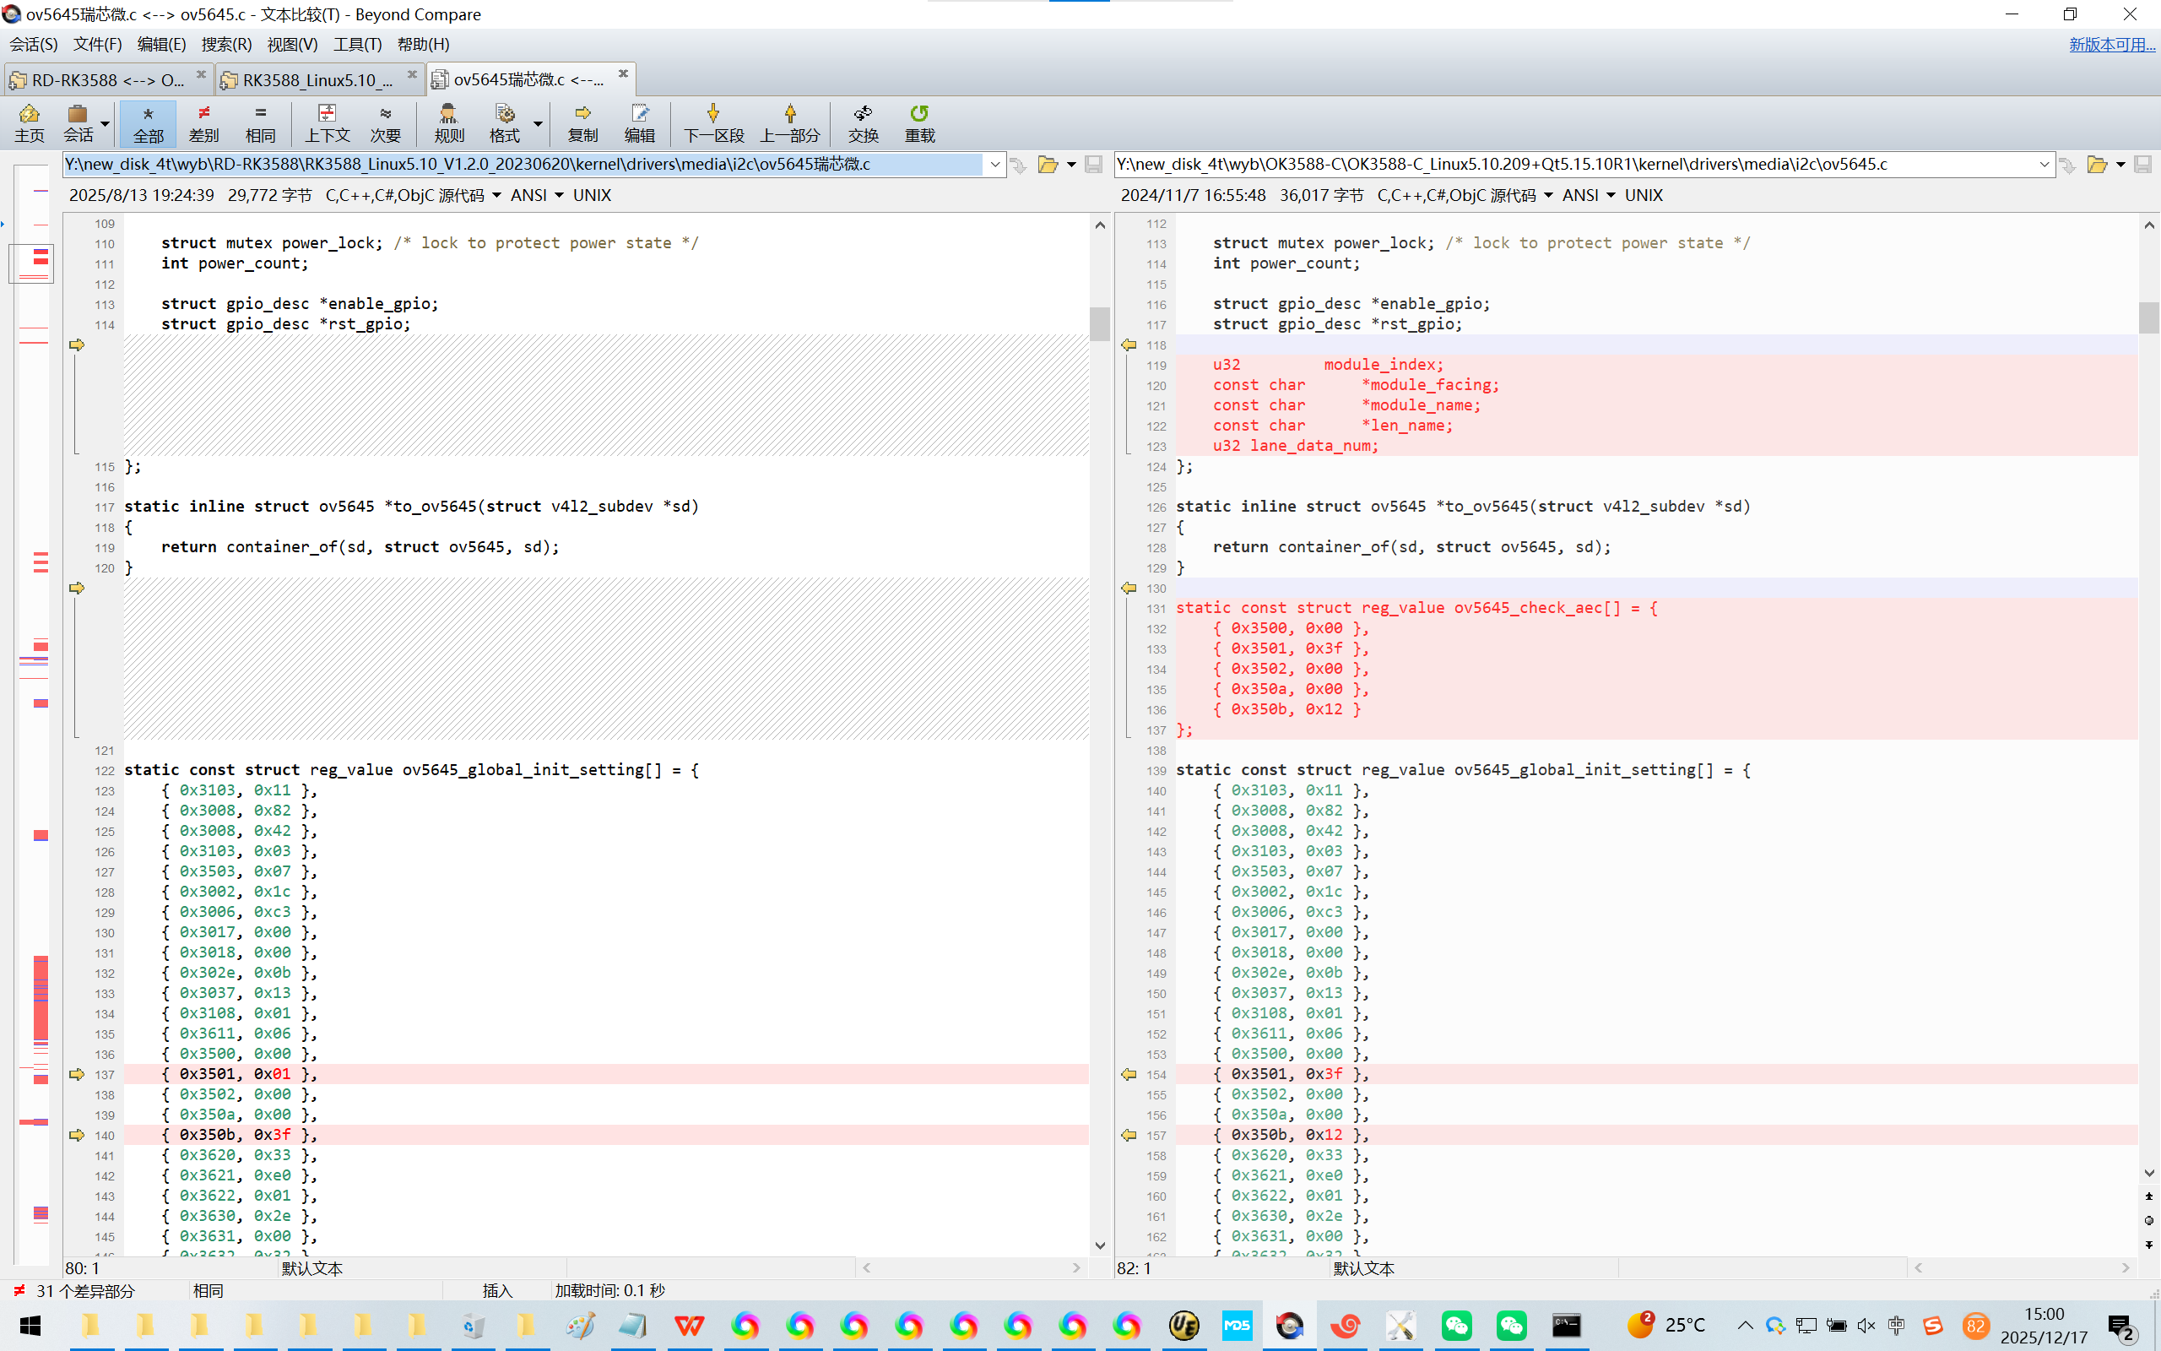The width and height of the screenshot is (2161, 1351).
Task: Expand the left file path dropdown
Action: (x=994, y=165)
